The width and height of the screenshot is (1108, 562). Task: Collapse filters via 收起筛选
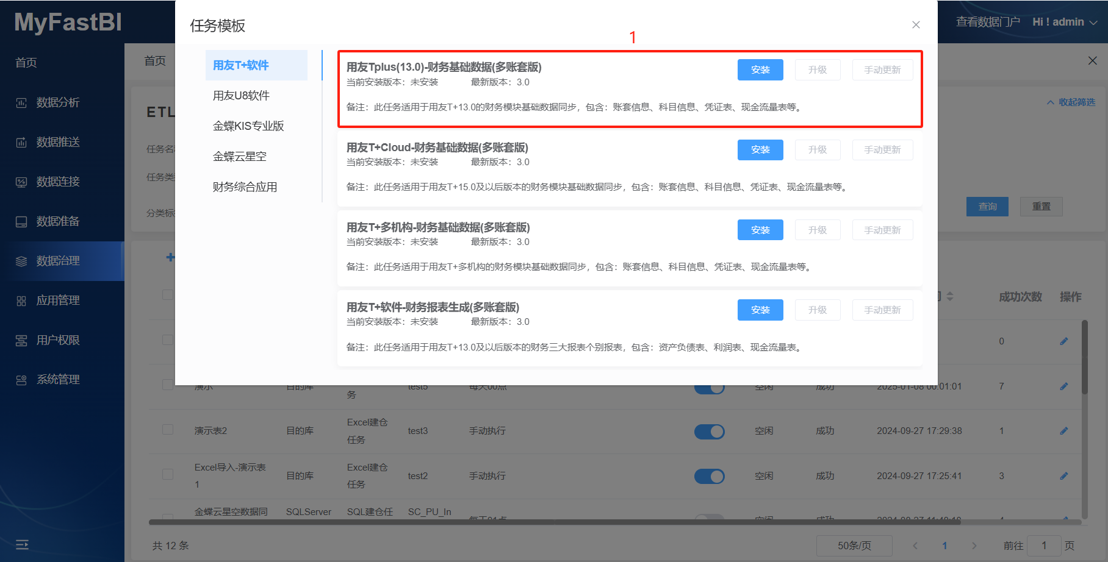click(1071, 102)
